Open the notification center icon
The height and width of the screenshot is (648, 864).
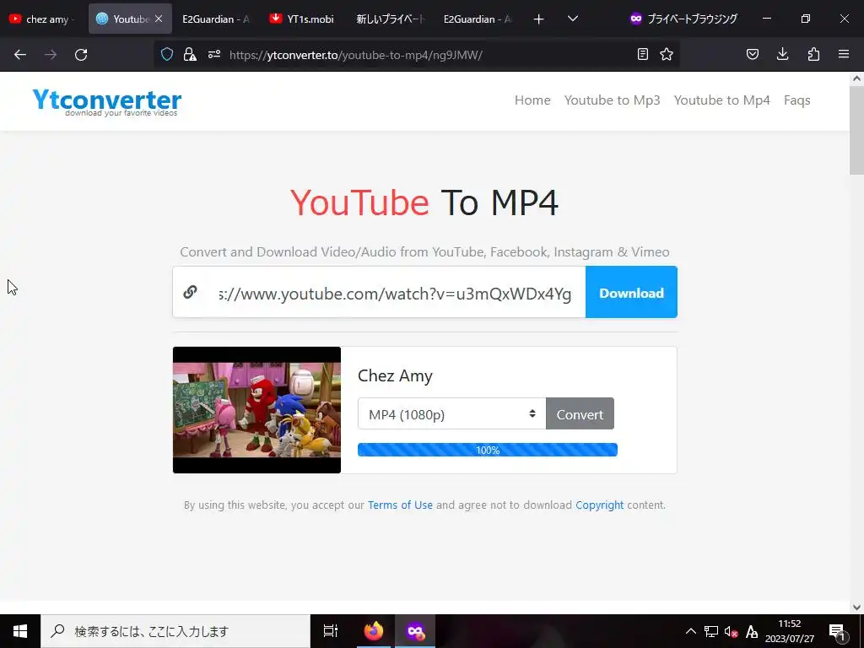click(x=837, y=631)
